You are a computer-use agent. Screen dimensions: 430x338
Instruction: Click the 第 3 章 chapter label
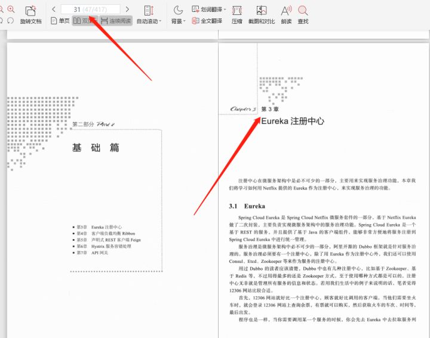[270, 109]
